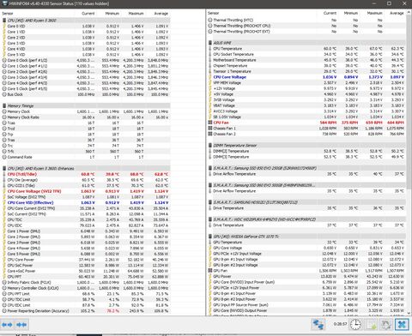Image resolution: width=412 pixels, height=336 pixels.
Task: Select the Motherboard Temperature row
Action: [x=306, y=60]
